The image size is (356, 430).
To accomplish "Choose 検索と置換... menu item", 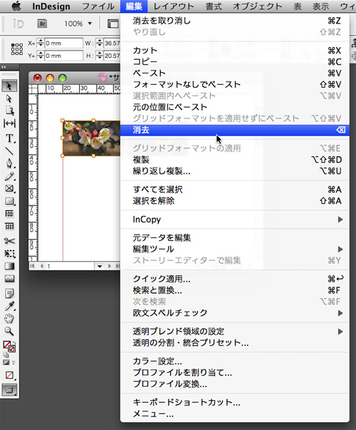I will click(x=235, y=290).
